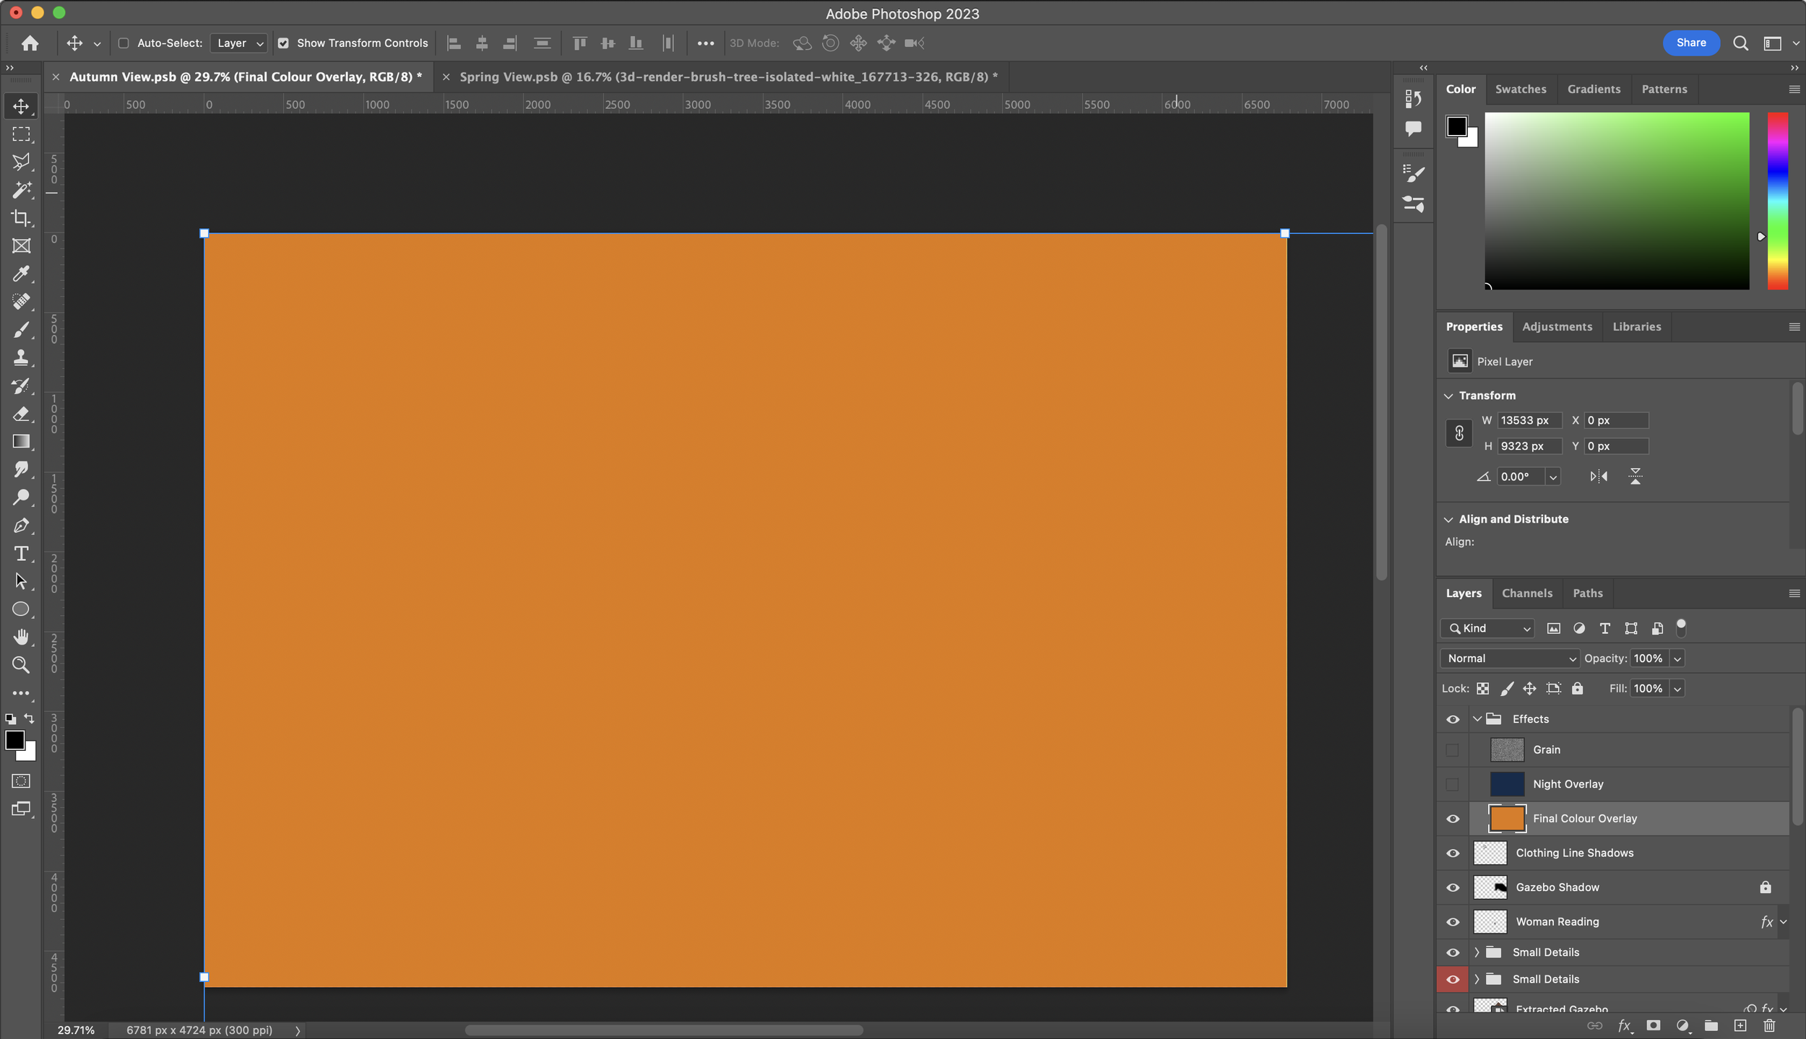This screenshot has width=1806, height=1039.
Task: Select the Ellipse shape tool
Action: pyautogui.click(x=21, y=609)
